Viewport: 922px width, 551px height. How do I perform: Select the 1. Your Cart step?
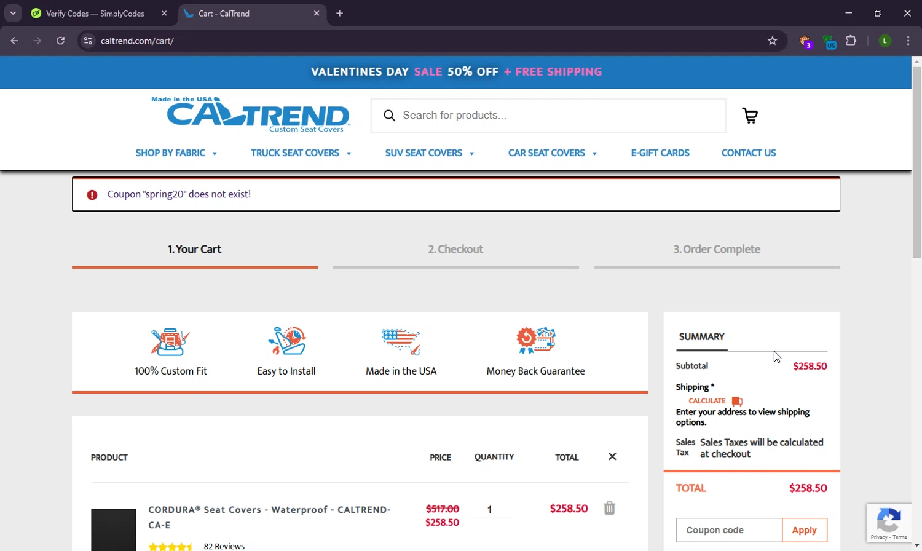[195, 249]
